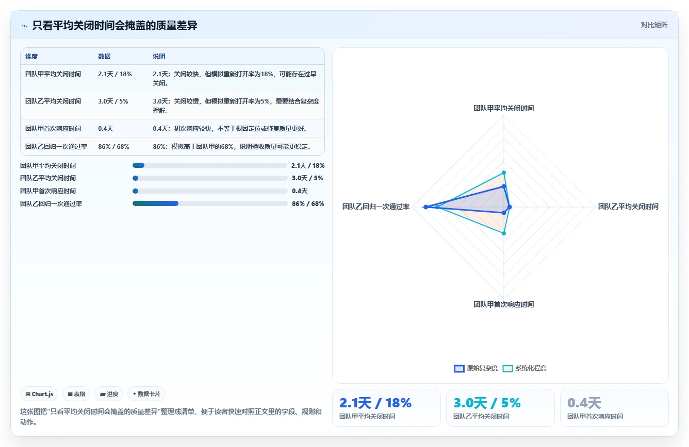The image size is (689, 447).
Task: Select the Chart.js chip
Action: click(x=40, y=394)
